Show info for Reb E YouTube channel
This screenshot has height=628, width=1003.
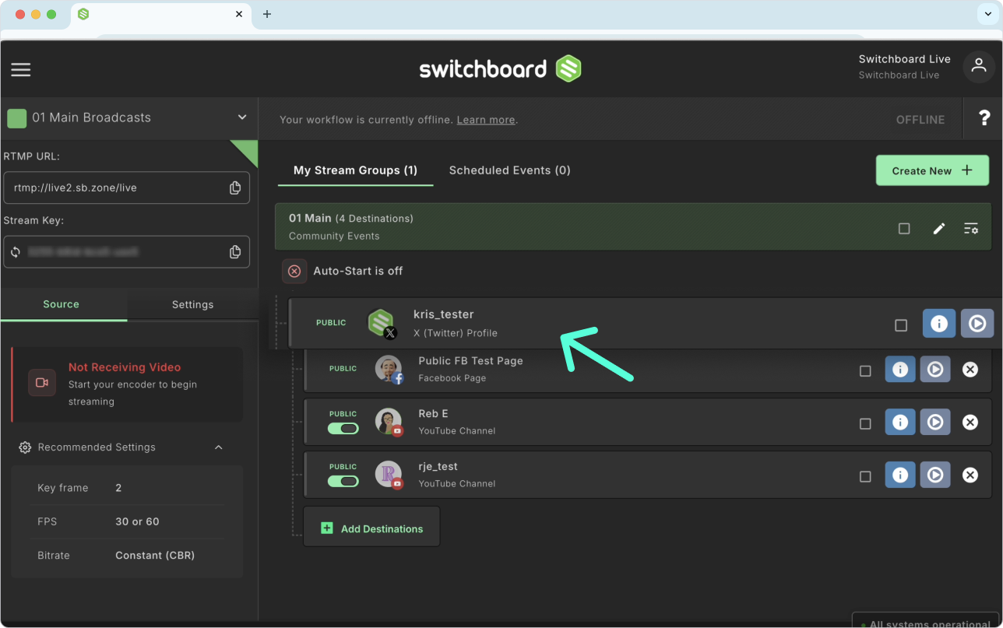[x=900, y=422]
